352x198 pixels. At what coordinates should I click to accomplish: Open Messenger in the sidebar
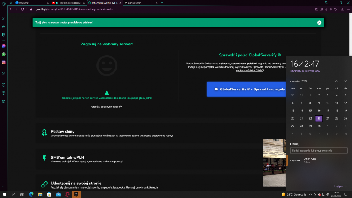[x=4, y=46]
